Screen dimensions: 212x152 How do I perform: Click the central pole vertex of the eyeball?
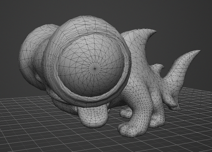95,68
